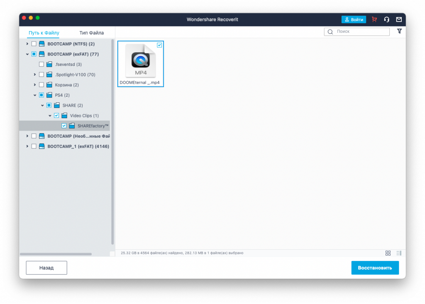Image resolution: width=425 pixels, height=304 pixels.
Task: Collapse the PS4 folder
Action: point(35,95)
